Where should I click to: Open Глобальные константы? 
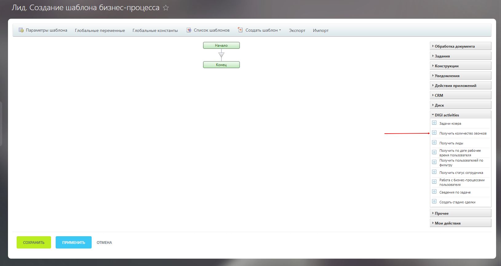coord(155,30)
